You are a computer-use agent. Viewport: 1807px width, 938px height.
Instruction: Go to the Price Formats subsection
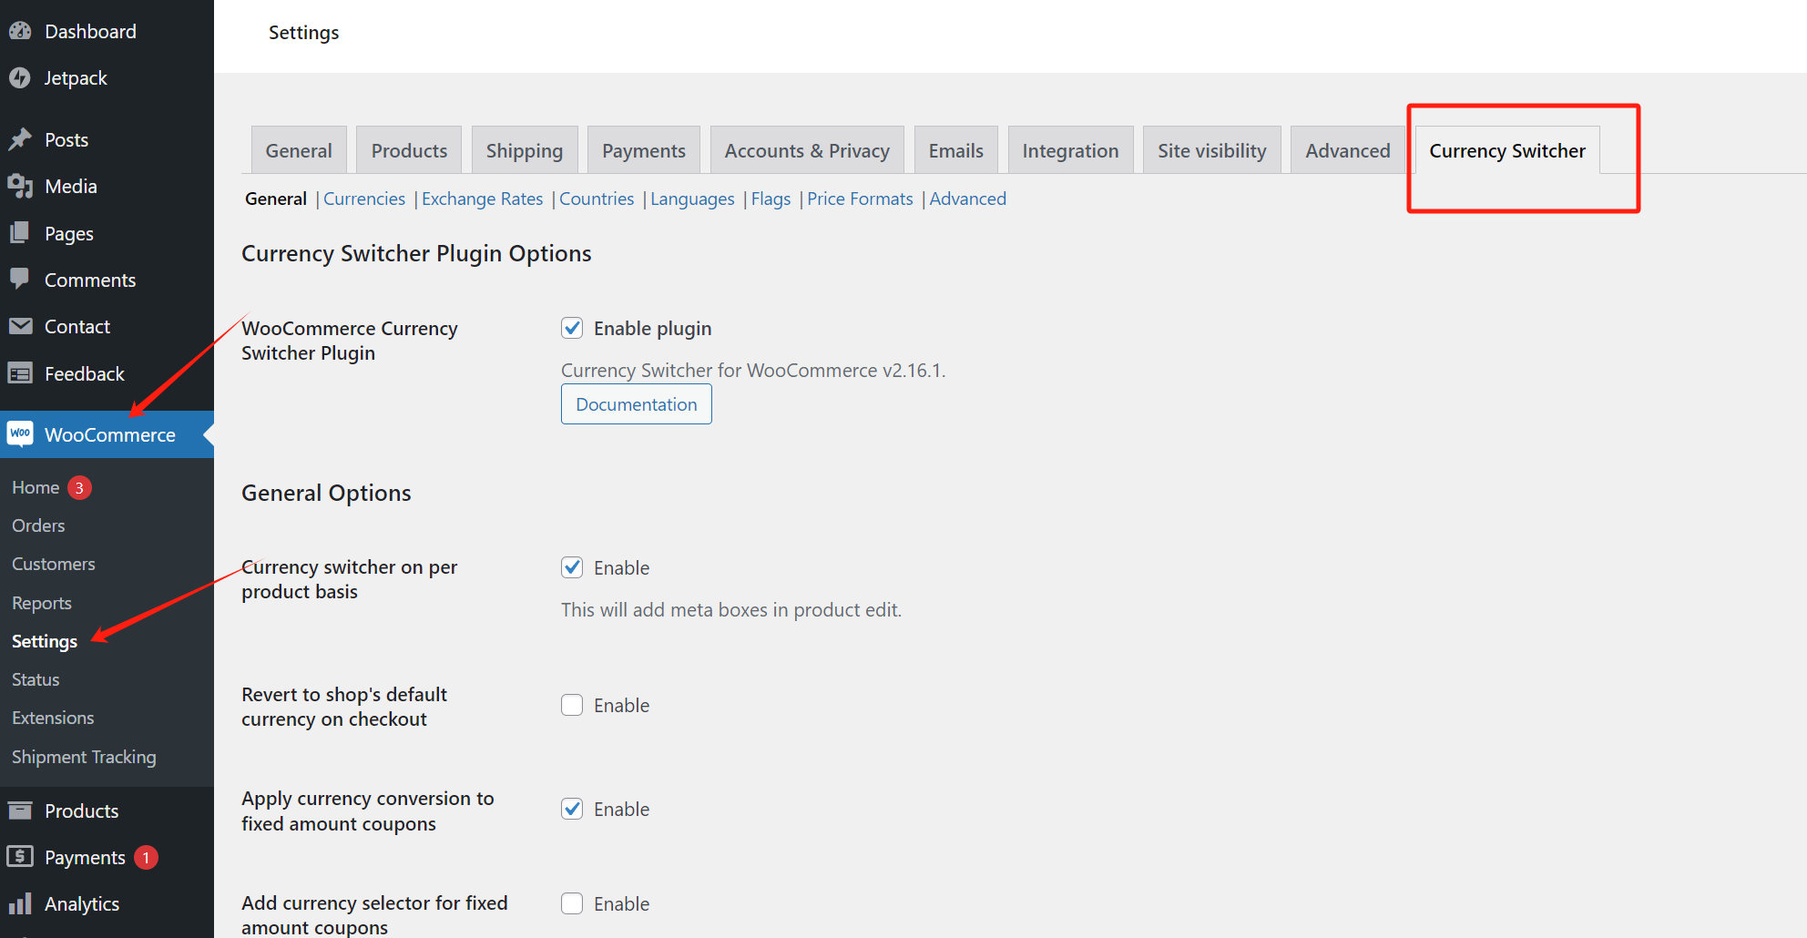(x=860, y=199)
